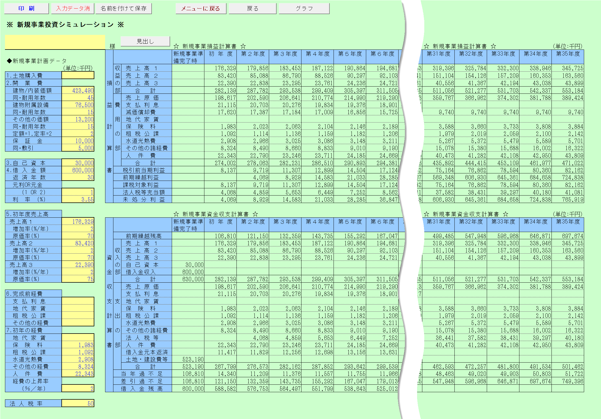601x419 pixels.
Task: Click 借入金残高 row label
Action: (142, 389)
